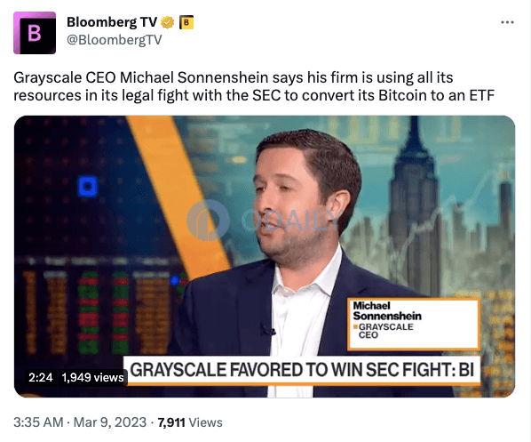
Task: Open the three-dot more options menu
Action: [507, 22]
